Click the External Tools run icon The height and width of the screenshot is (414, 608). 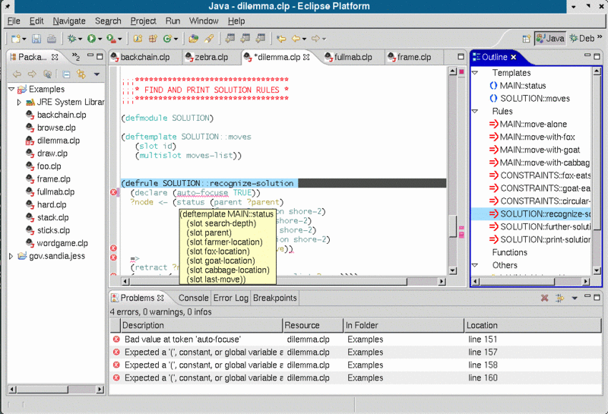coord(111,39)
